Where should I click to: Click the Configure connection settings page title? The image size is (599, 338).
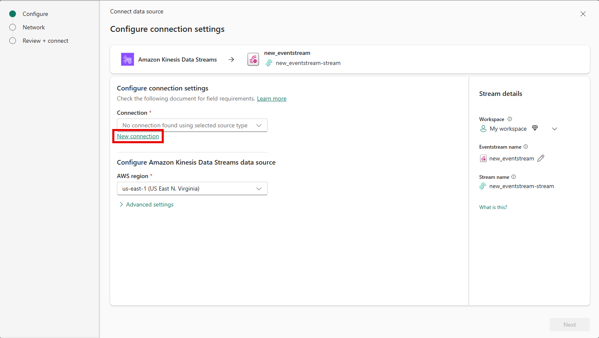[167, 29]
